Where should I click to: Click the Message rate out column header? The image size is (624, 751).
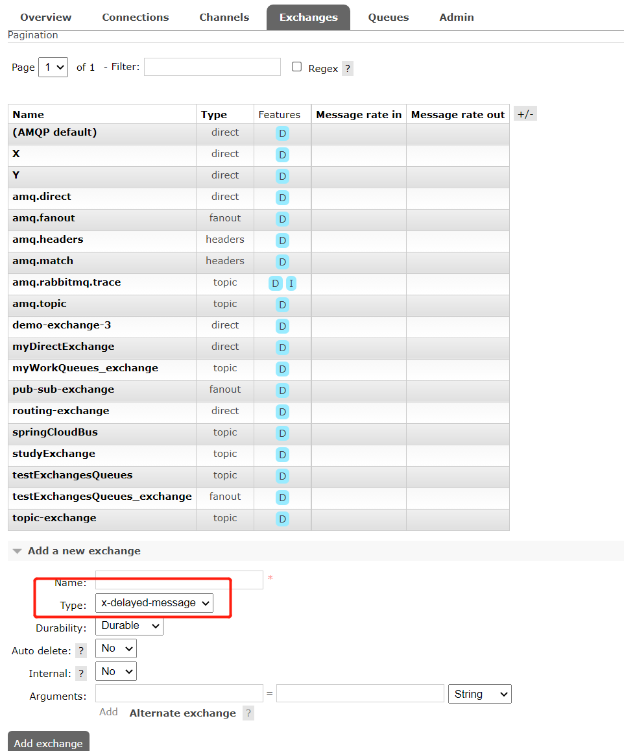pyautogui.click(x=458, y=114)
